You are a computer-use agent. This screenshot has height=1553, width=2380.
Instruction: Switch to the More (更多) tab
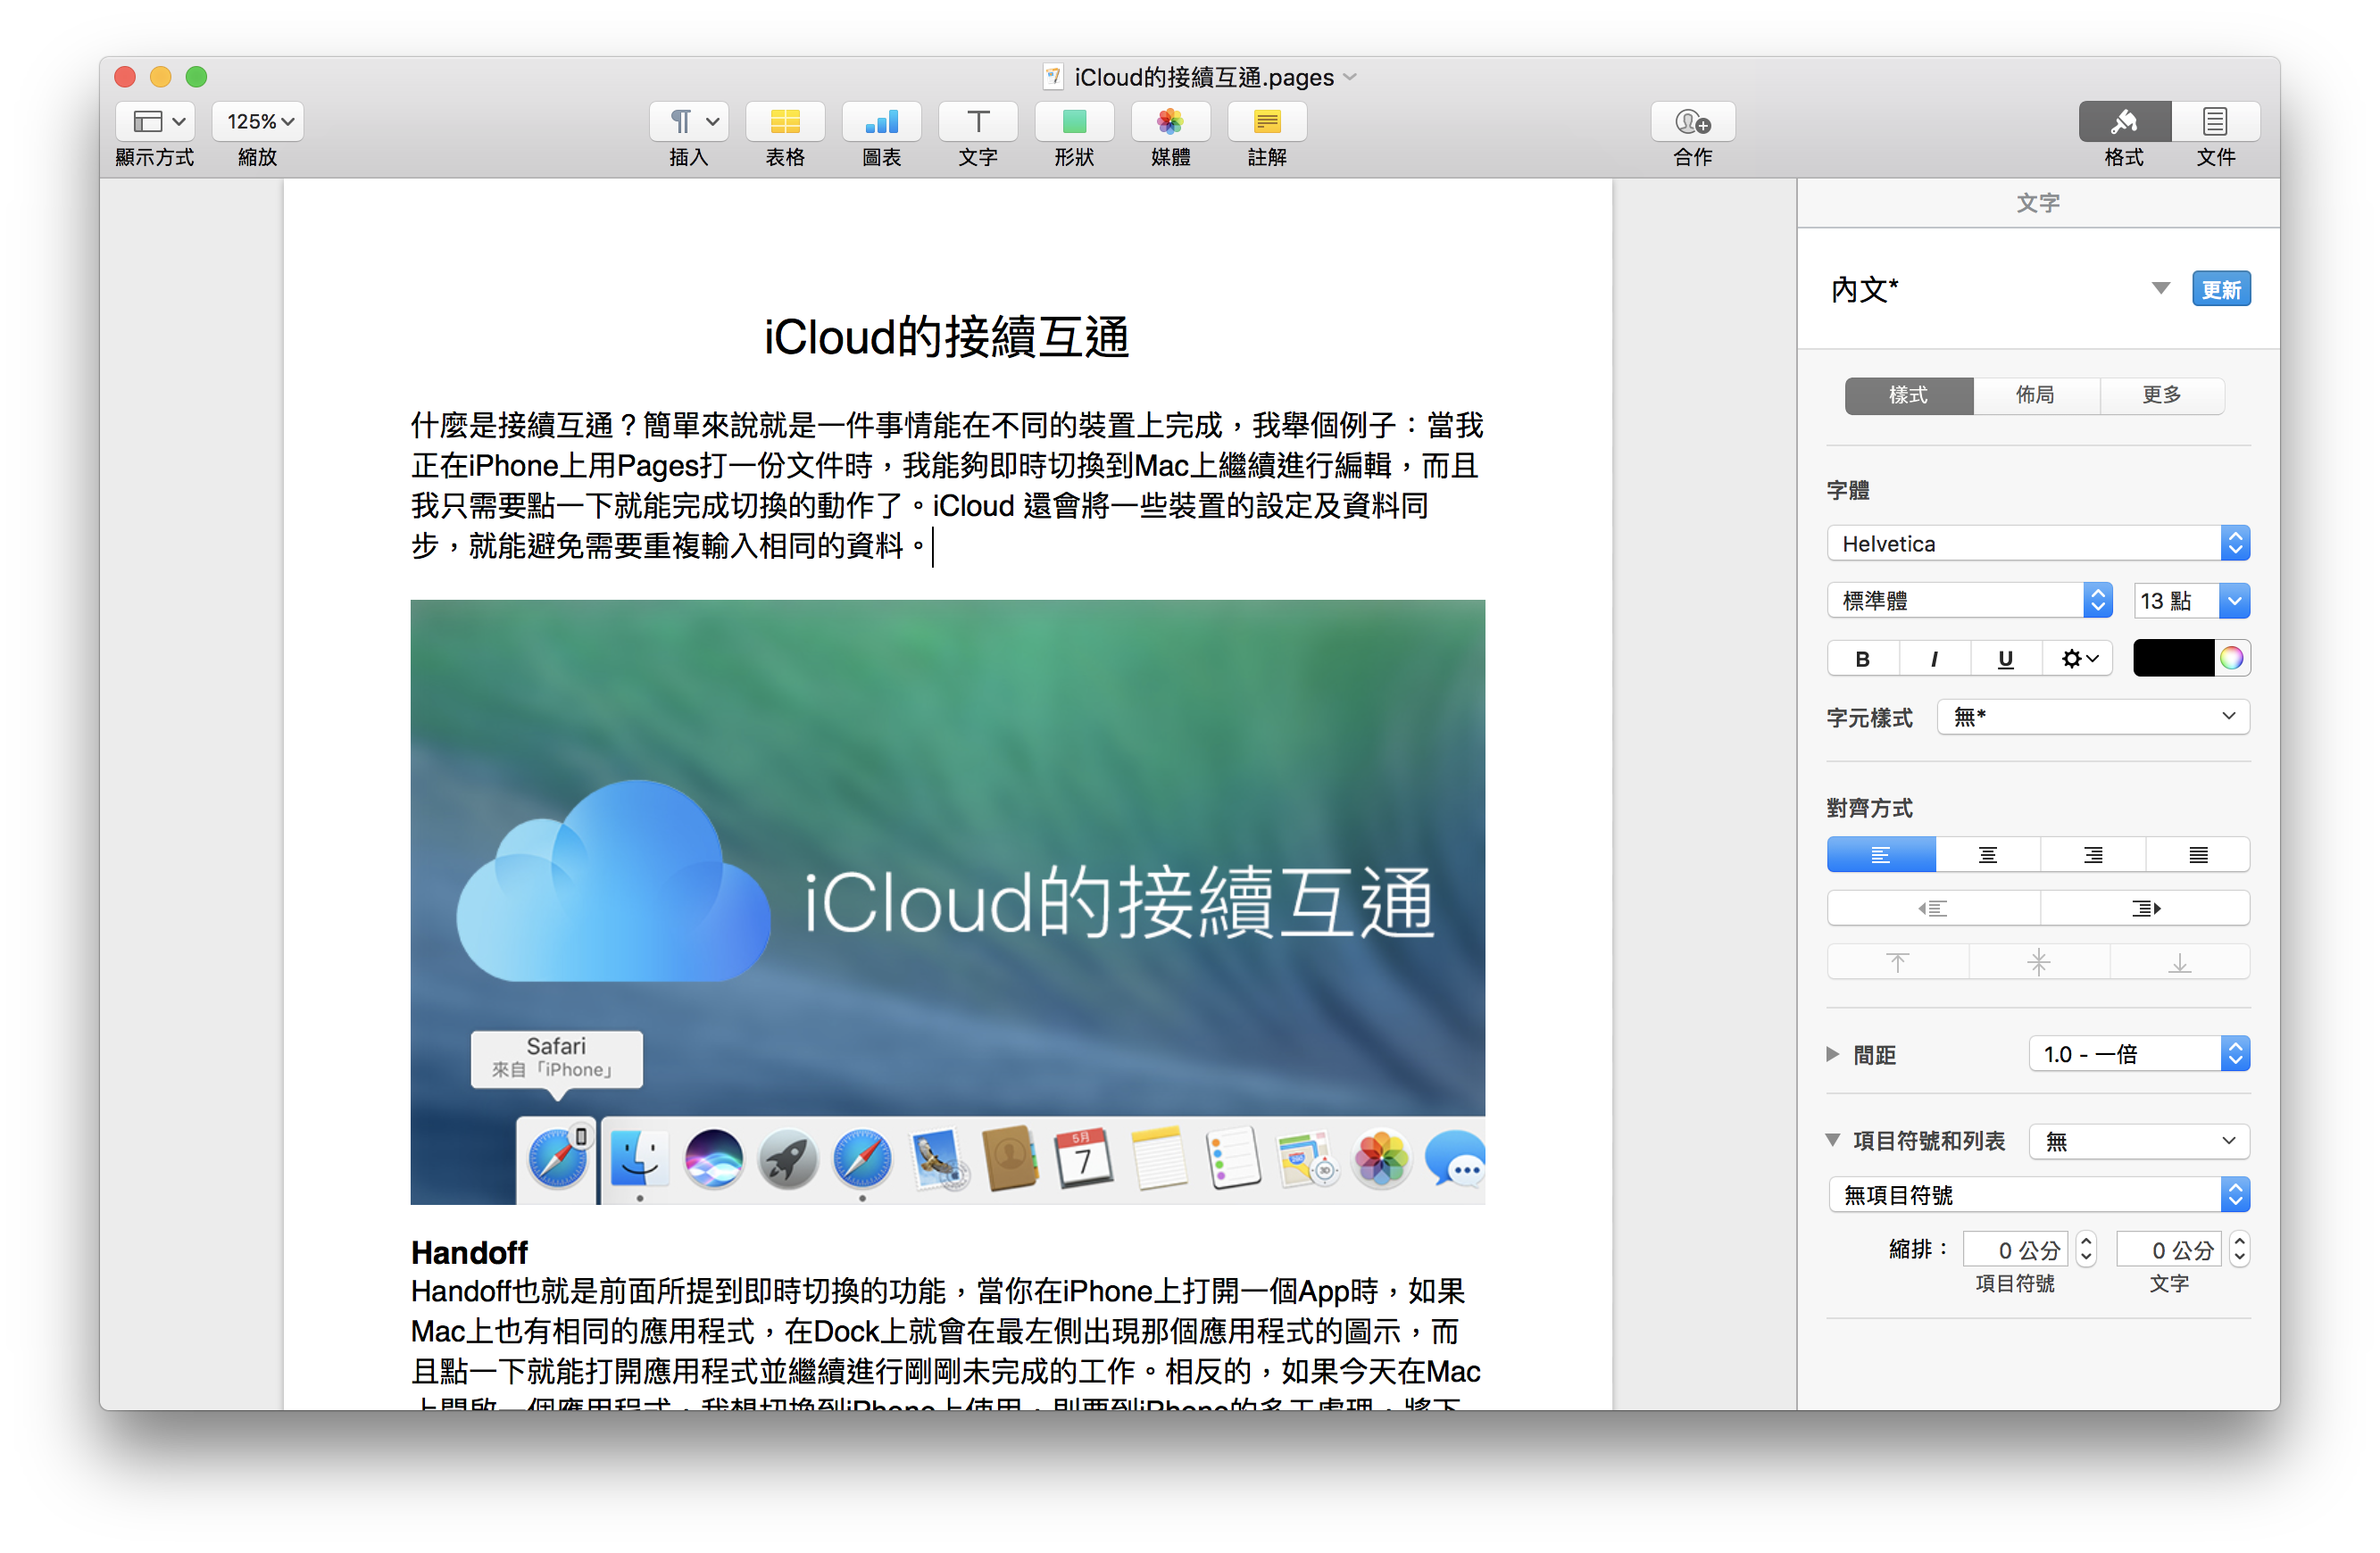click(2162, 395)
